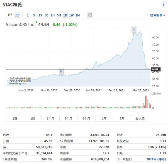Click the 52周范围 value 11.92 - 101.85
The height and width of the screenshot is (164, 168).
(x=99, y=141)
